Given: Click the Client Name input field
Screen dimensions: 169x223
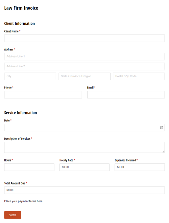Looking at the screenshot, I should point(84,38).
